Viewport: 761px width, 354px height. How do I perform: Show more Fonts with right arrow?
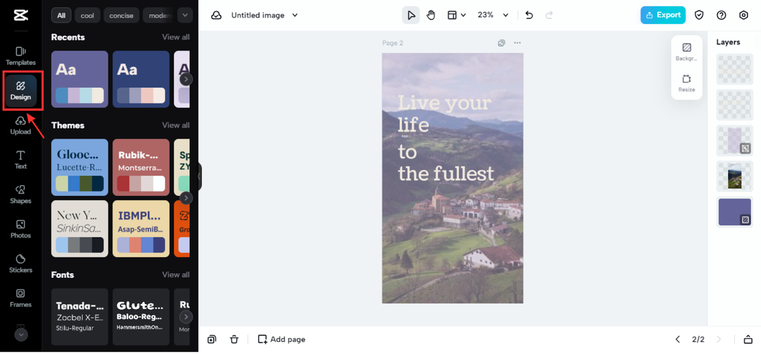186,317
